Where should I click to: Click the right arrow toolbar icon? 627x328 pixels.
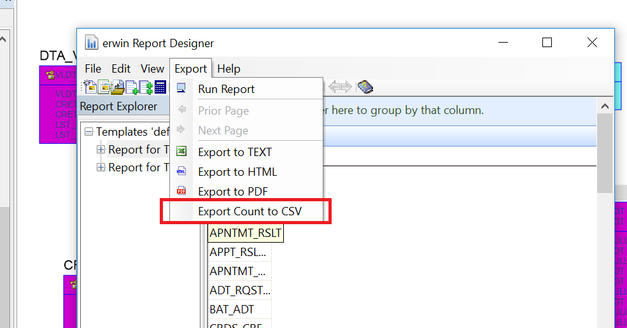(346, 87)
